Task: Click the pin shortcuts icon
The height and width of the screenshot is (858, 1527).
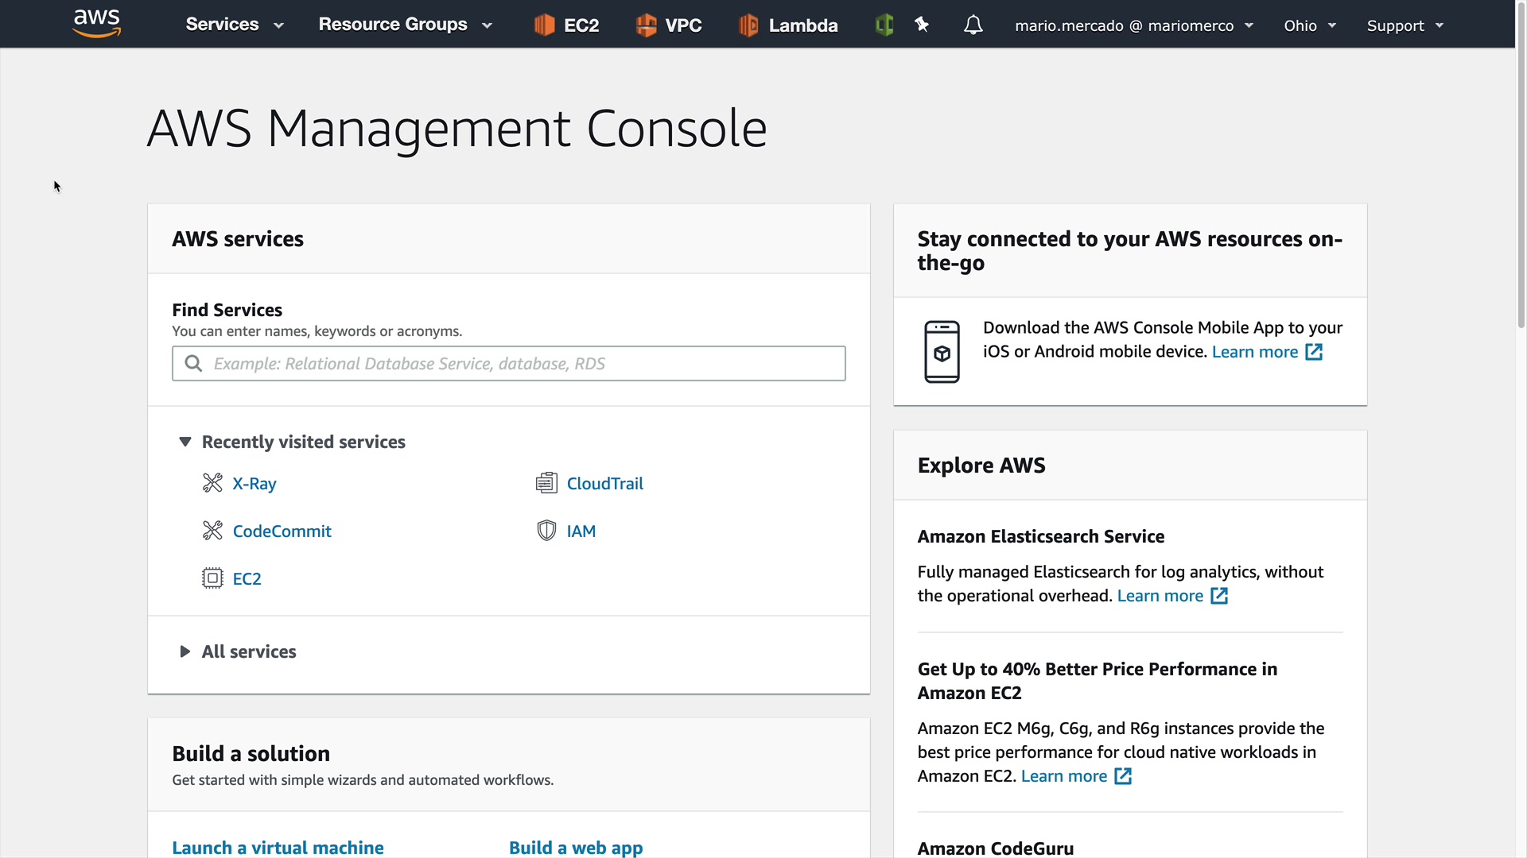Action: 922,25
